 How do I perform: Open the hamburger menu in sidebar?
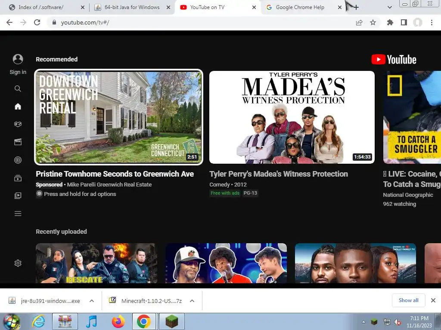point(18,214)
